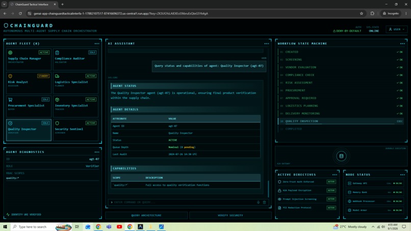
Task: Open Active Directives panel options menu
Action: (x=335, y=174)
